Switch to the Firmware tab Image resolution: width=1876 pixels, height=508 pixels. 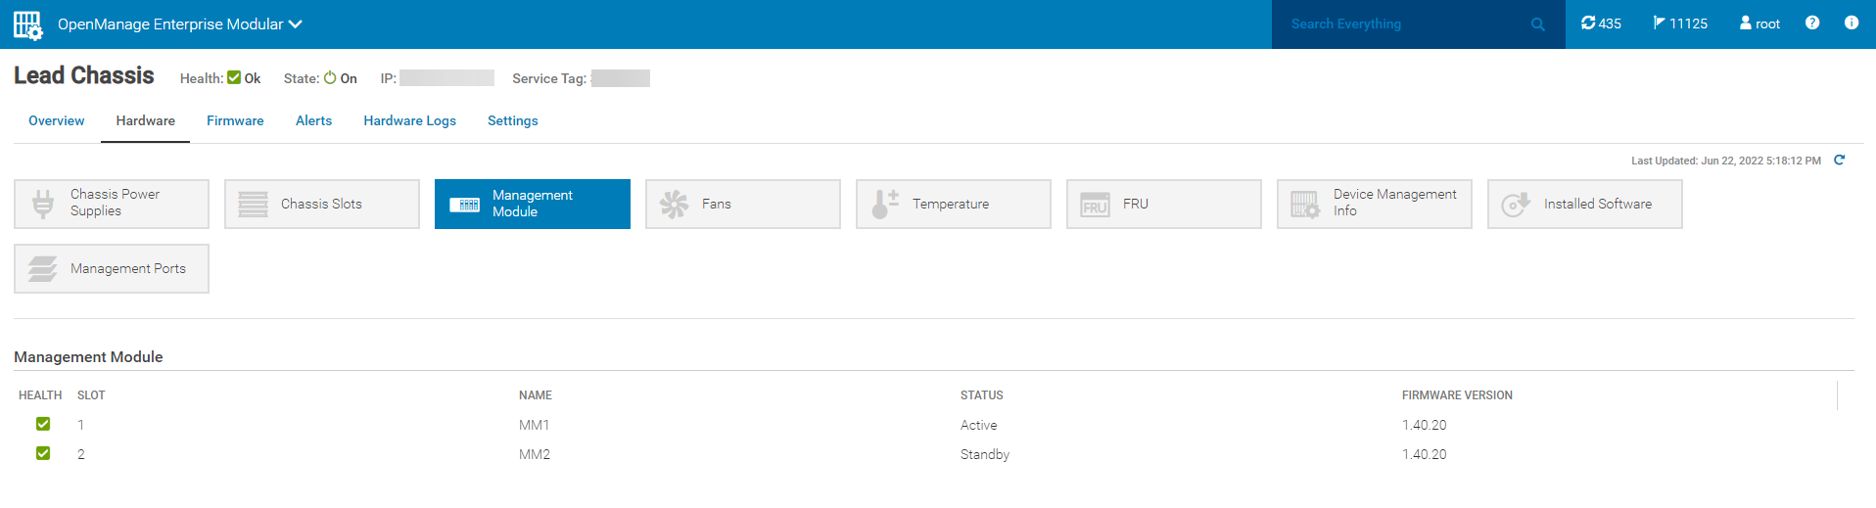coord(235,120)
